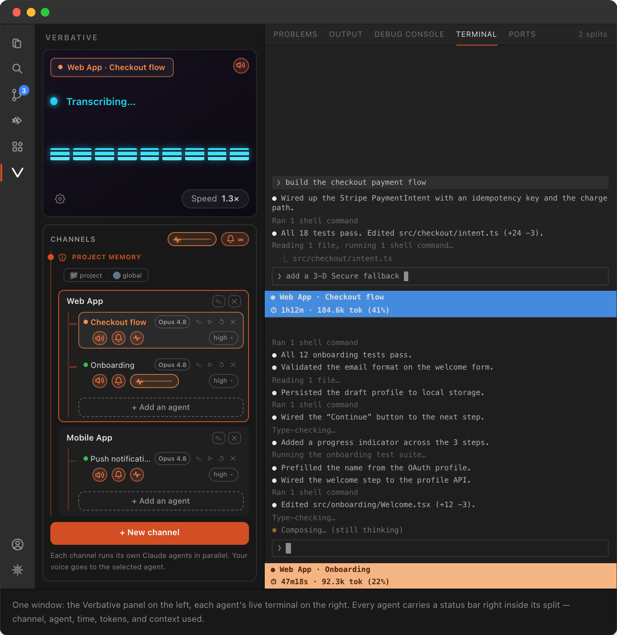Start the Push notifications agent play icon
The width and height of the screenshot is (617, 635).
tap(210, 459)
